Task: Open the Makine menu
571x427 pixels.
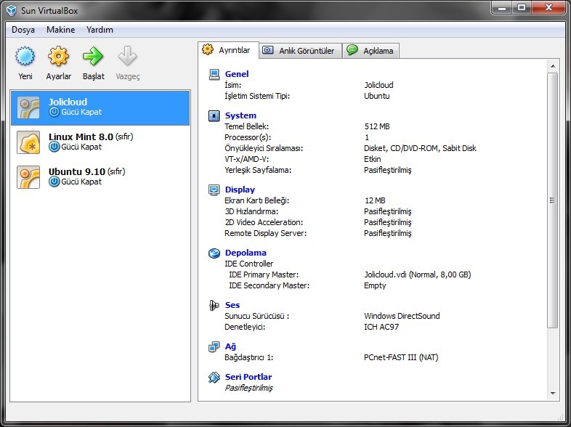Action: tap(60, 30)
